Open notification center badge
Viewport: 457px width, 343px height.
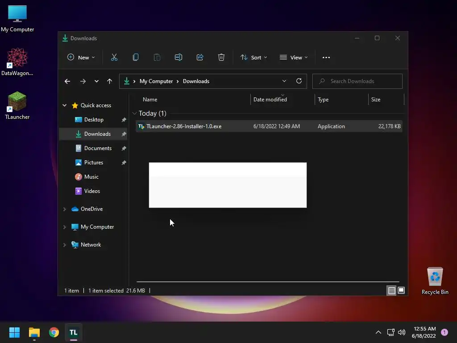(x=444, y=332)
